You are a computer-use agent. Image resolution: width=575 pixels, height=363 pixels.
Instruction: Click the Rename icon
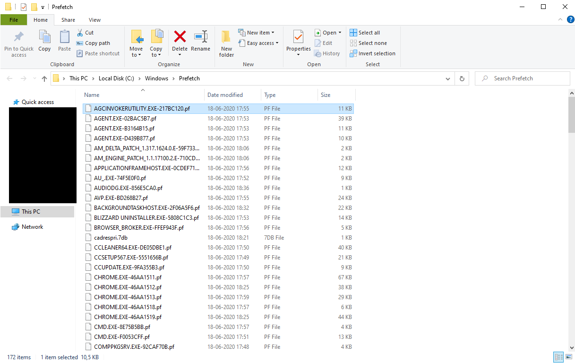click(201, 36)
